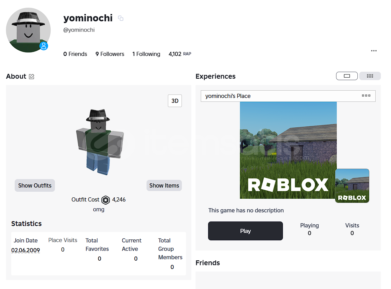This screenshot has height=289, width=391.
Task: Click the blue profile badge on avatar
Action: [x=44, y=46]
